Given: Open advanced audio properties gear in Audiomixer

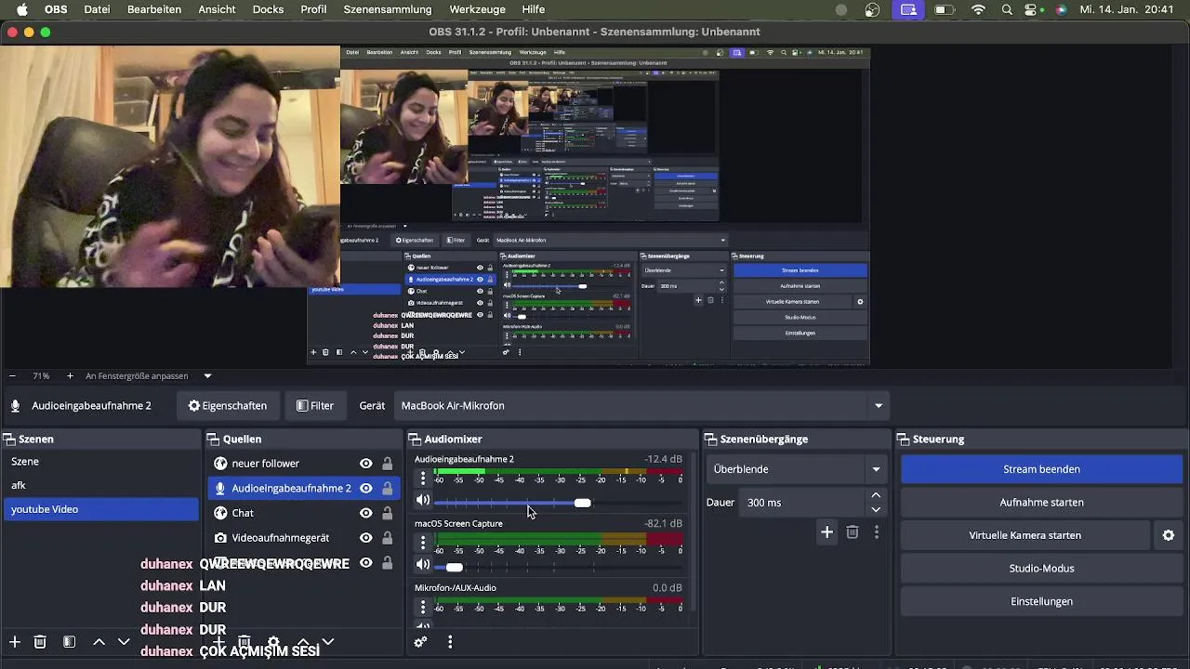Looking at the screenshot, I should tap(420, 642).
